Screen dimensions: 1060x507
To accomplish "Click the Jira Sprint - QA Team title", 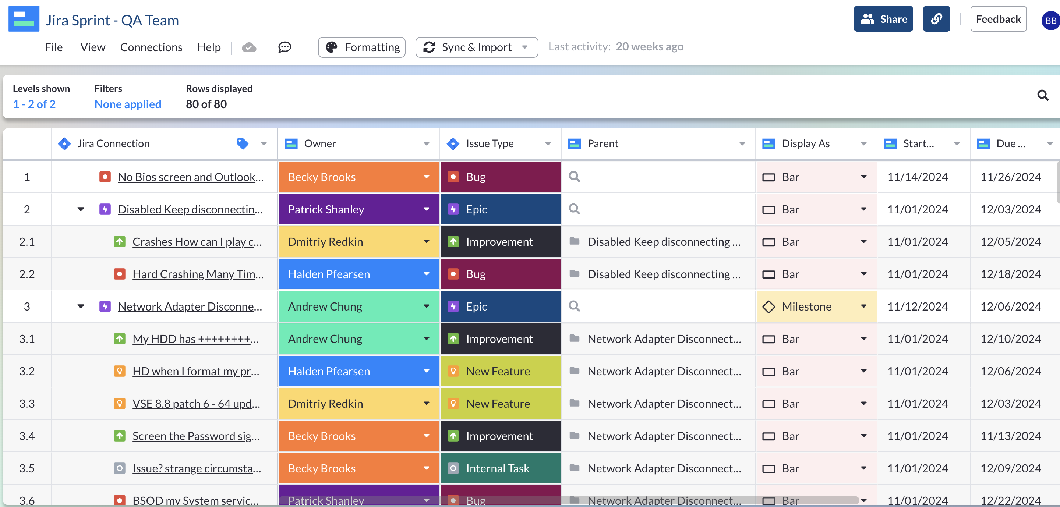I will tap(112, 20).
